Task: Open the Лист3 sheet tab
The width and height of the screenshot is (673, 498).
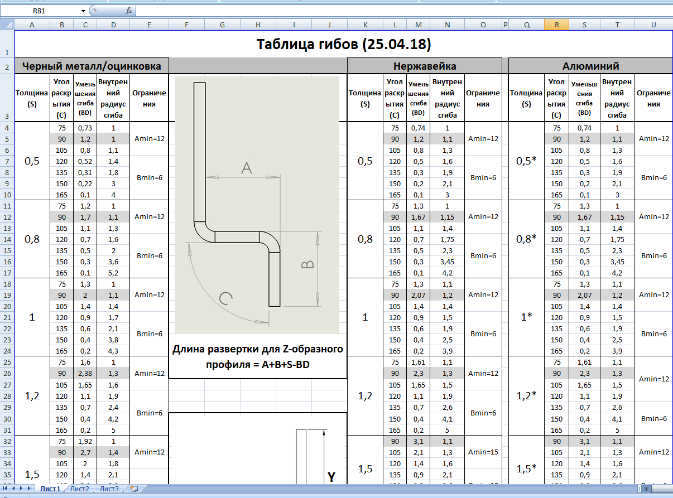Action: pos(109,489)
